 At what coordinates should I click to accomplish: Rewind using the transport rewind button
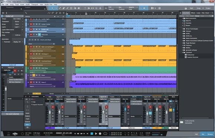pyautogui.click(x=78, y=134)
